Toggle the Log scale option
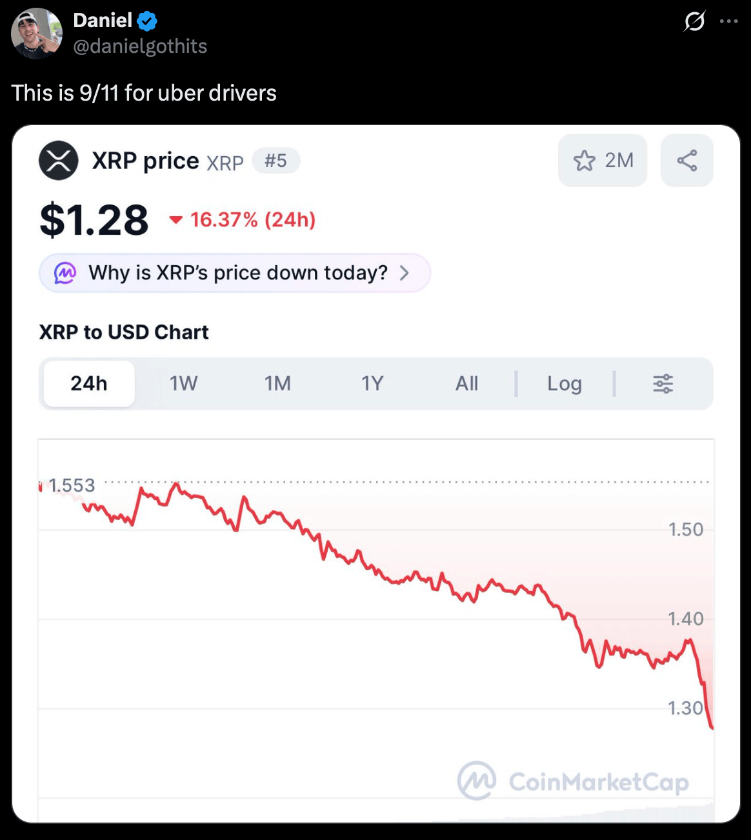This screenshot has height=840, width=751. (565, 384)
